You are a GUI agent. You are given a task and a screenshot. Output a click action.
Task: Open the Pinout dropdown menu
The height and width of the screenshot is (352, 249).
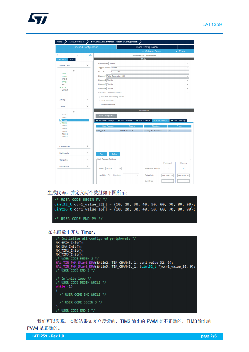[181, 51]
